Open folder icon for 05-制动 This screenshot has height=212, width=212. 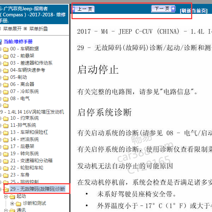tap(6, 77)
